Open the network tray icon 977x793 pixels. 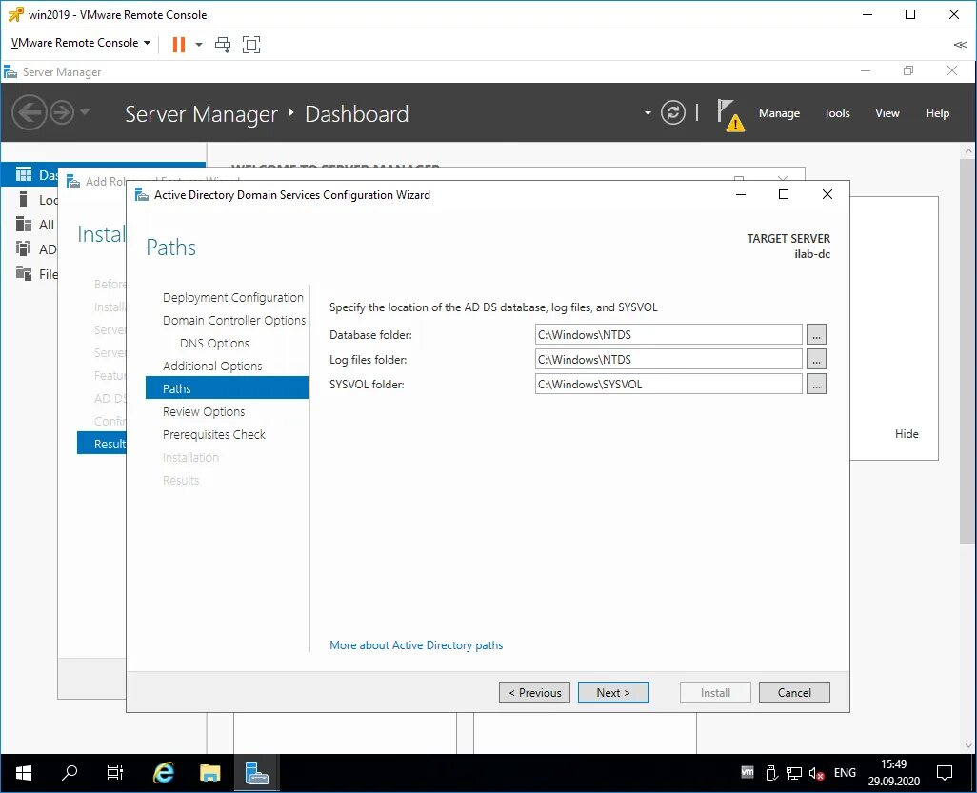coord(794,774)
